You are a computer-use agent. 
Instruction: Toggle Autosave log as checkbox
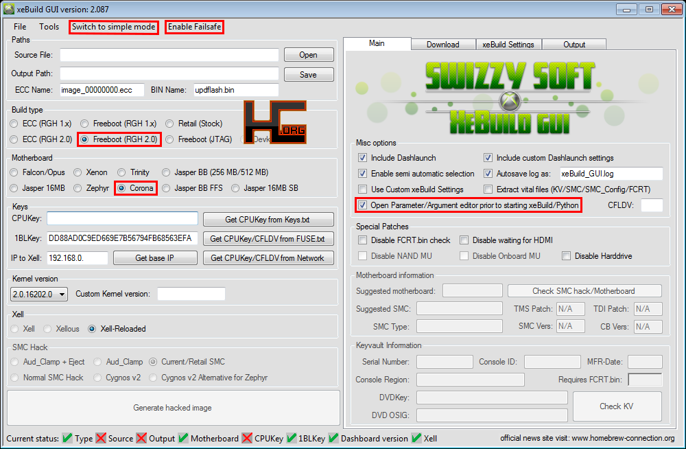[x=488, y=174]
